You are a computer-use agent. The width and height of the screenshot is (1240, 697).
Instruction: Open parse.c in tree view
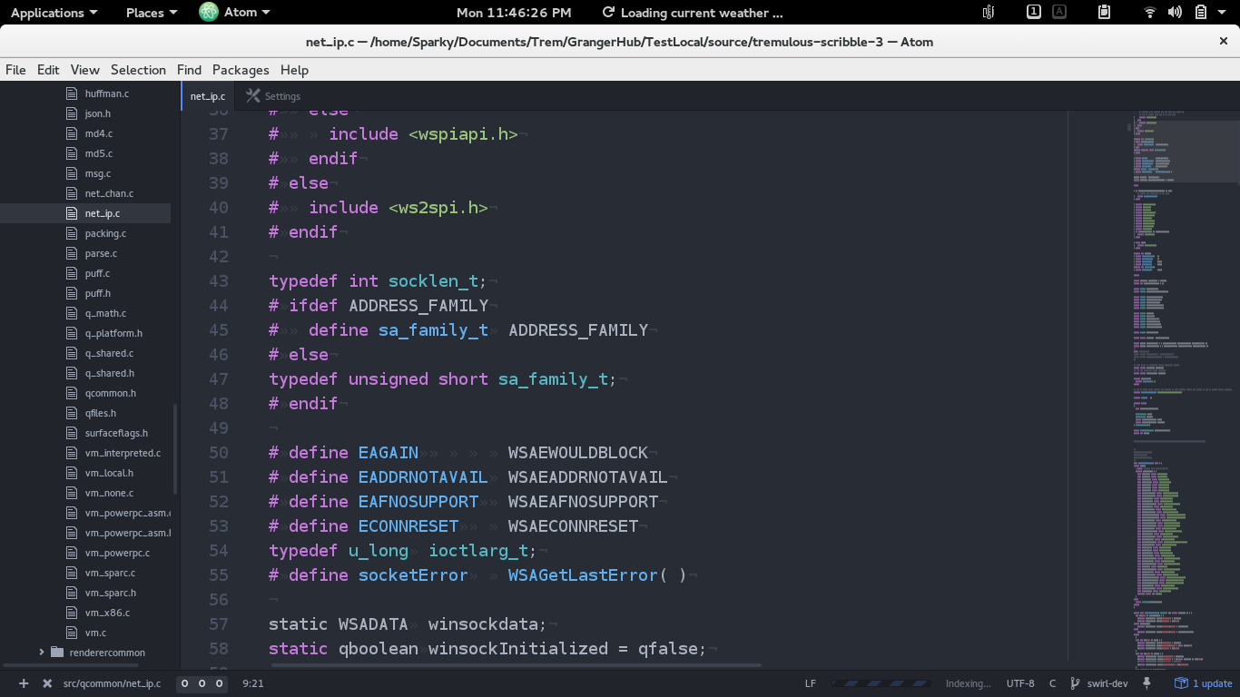click(101, 253)
